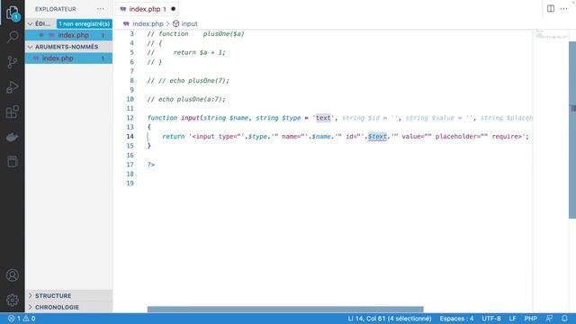
Task: Click the minimap code preview
Action: click(551, 35)
